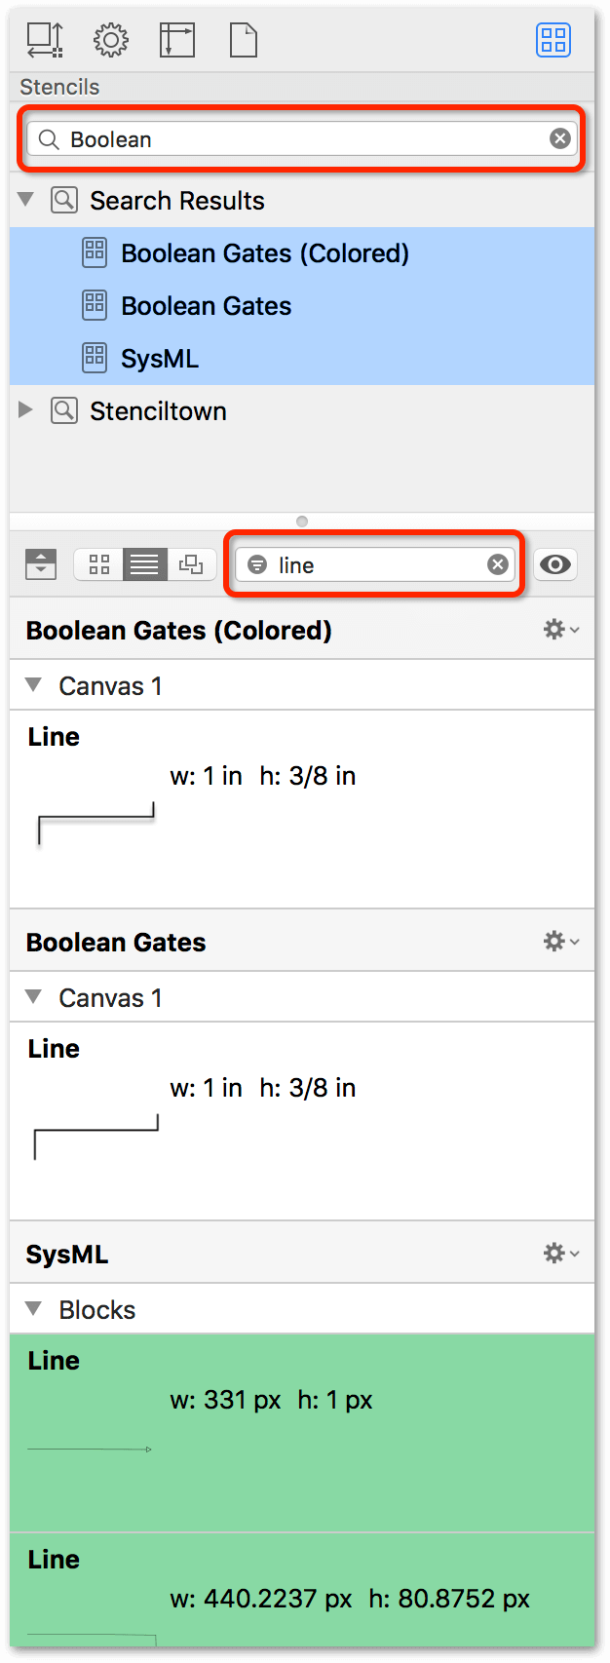Toggle the eye preview button
Screen dimensions: 610x1663
555,564
